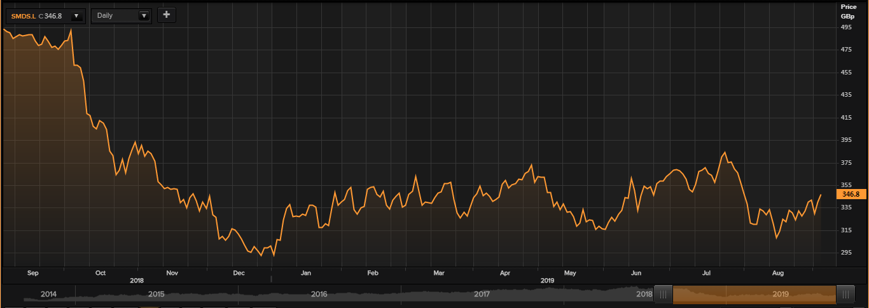Click the 475 value on the price axis

click(847, 50)
